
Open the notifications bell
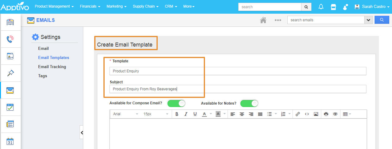click(x=321, y=7)
